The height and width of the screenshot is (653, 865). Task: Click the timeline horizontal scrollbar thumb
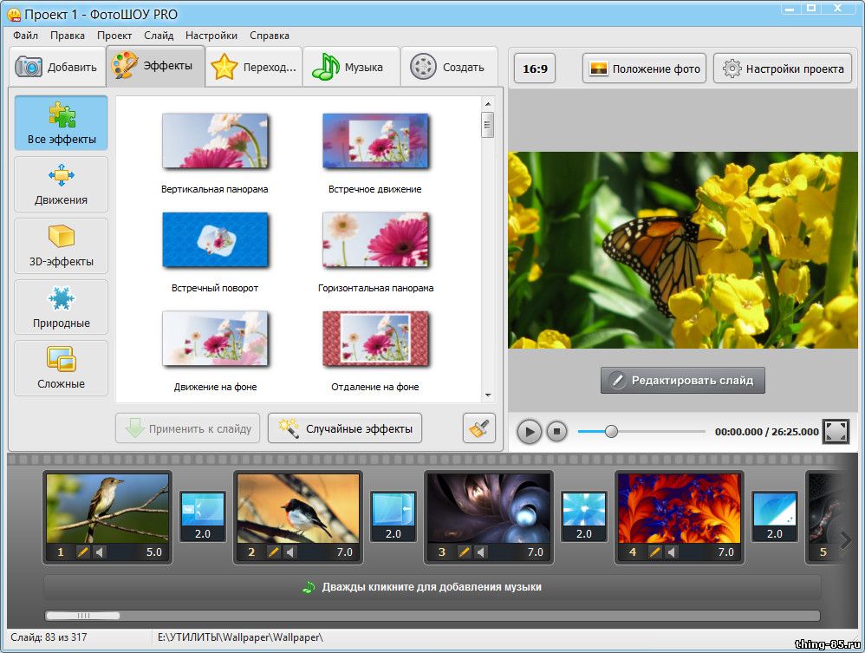pyautogui.click(x=82, y=616)
